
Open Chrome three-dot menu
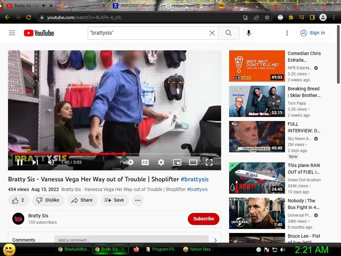334,17
